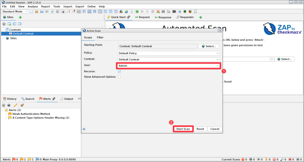Click the red X break icon in toolbar

pyautogui.click(x=158, y=12)
